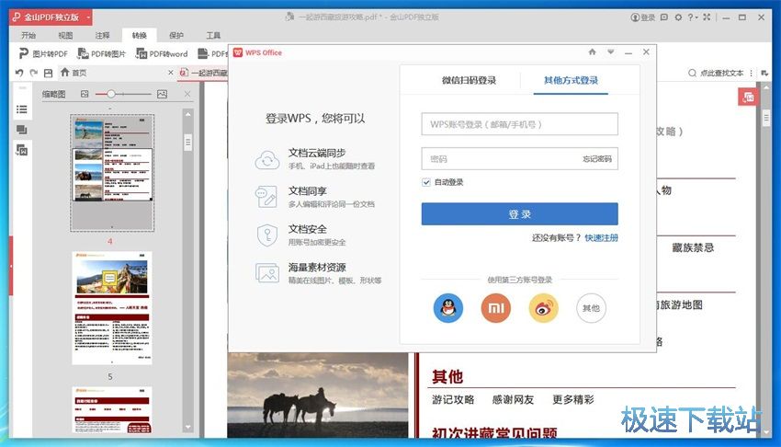Click PDF转word toolbar button

pyautogui.click(x=162, y=53)
